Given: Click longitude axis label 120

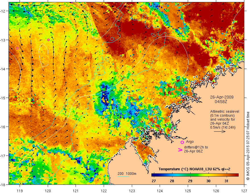Looking at the screenshot, I should [48, 191].
